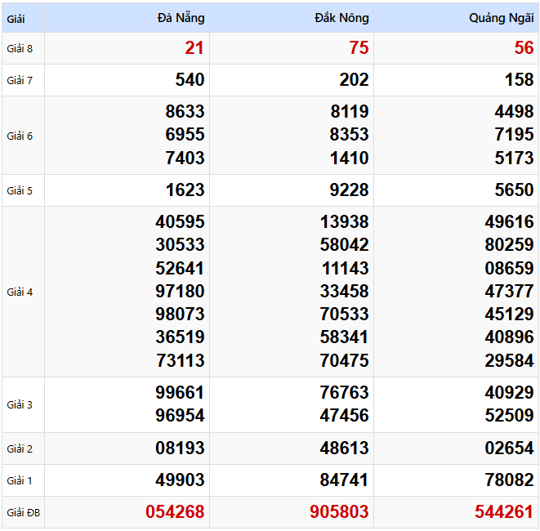The image size is (540, 531).
Task: Click the Giải header cell
Action: point(16,18)
